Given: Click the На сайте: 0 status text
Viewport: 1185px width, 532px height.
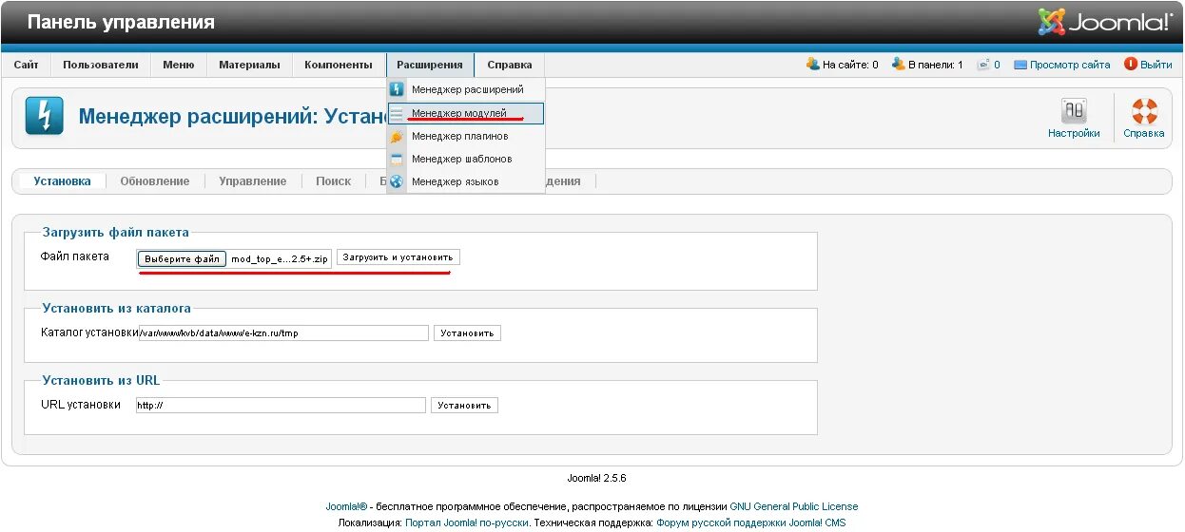Looking at the screenshot, I should click(x=850, y=65).
